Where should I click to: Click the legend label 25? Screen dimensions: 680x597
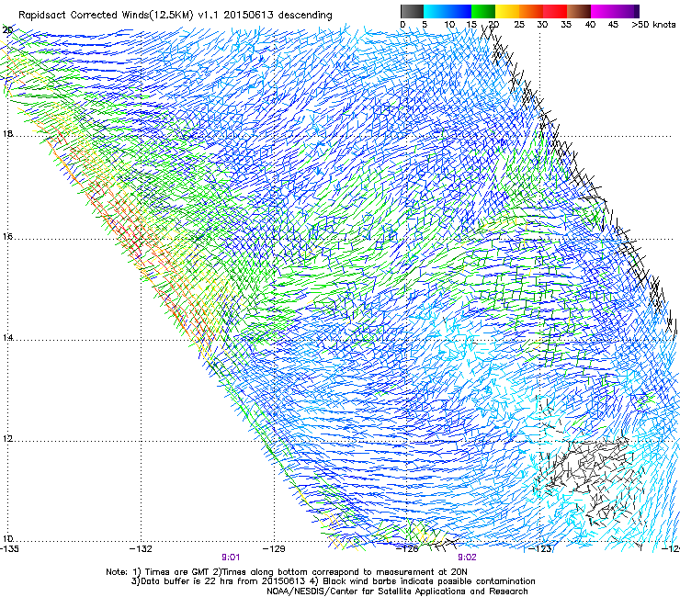point(519,25)
